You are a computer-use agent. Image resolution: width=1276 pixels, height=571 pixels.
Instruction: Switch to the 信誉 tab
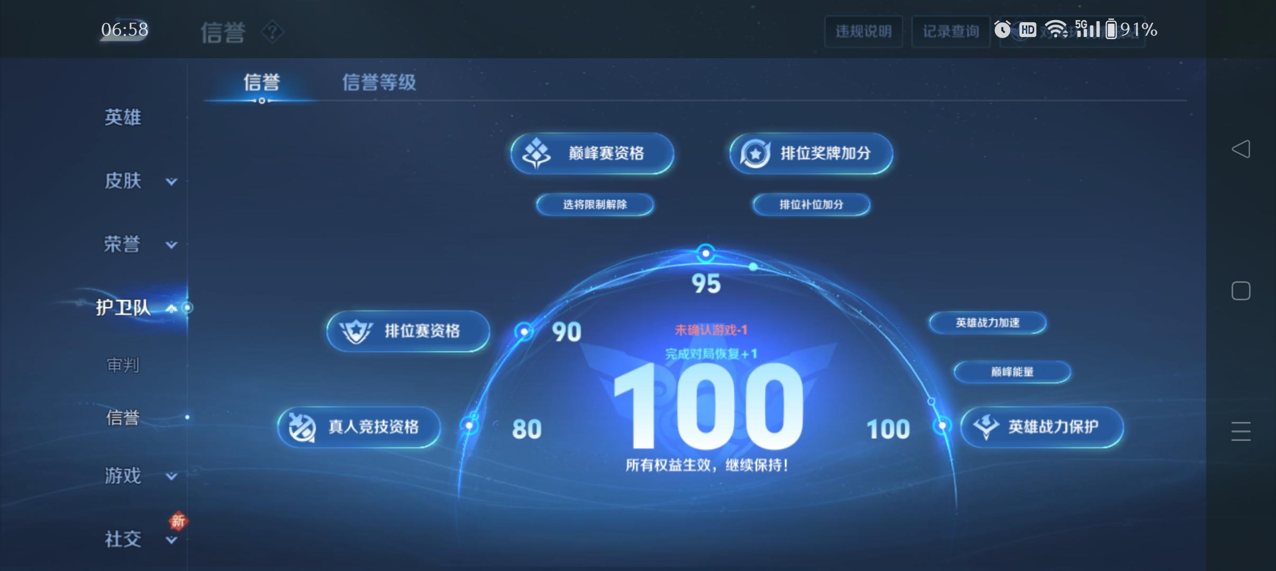coord(261,82)
